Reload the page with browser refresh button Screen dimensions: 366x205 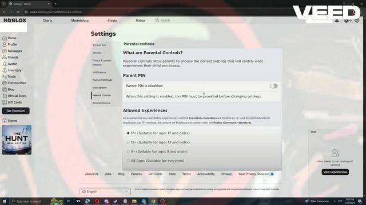[18, 12]
